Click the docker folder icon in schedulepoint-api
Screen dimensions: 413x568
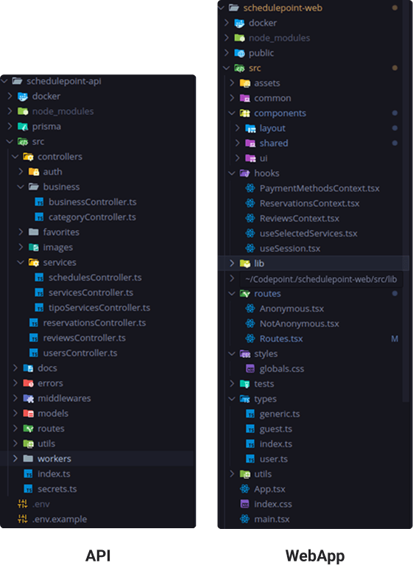point(23,97)
